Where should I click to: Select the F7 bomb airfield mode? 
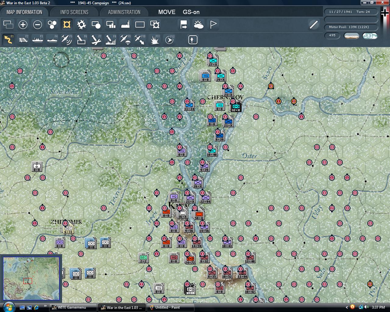[x=96, y=40]
